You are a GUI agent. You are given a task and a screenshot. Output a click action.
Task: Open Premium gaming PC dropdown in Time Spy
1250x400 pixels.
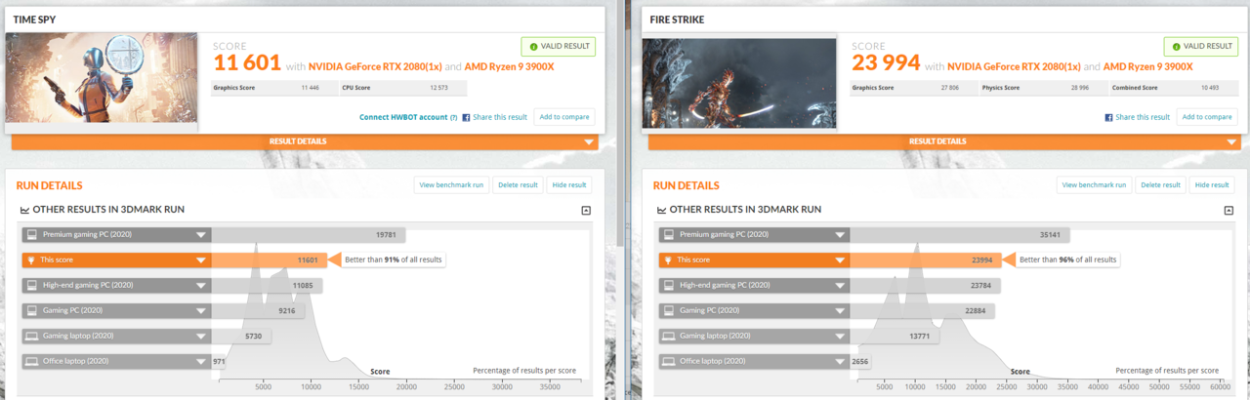pos(201,235)
